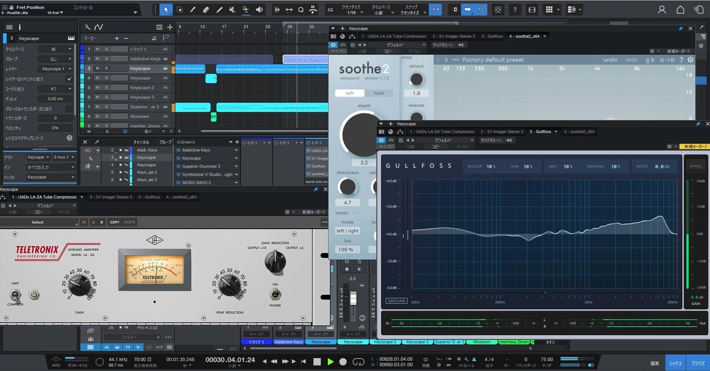Select hard mode in soothe2
This screenshot has height=371, width=710.
click(x=379, y=93)
